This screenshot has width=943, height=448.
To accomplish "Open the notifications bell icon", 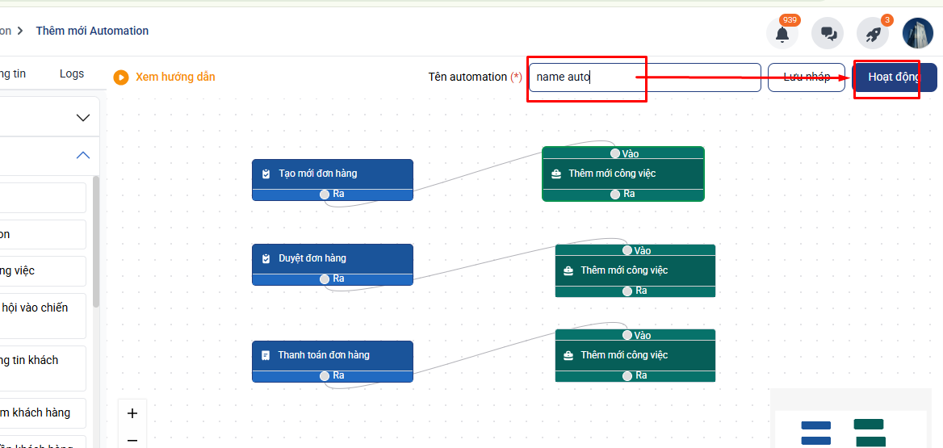I will 782,34.
